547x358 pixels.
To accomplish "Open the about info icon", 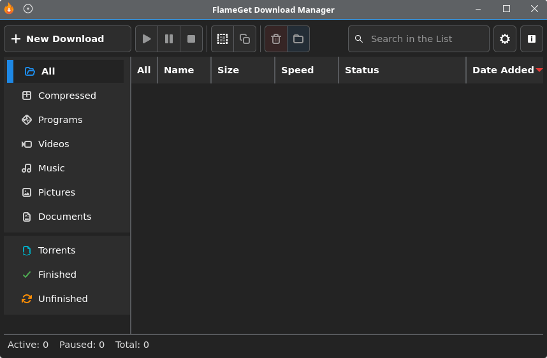I will coord(532,39).
